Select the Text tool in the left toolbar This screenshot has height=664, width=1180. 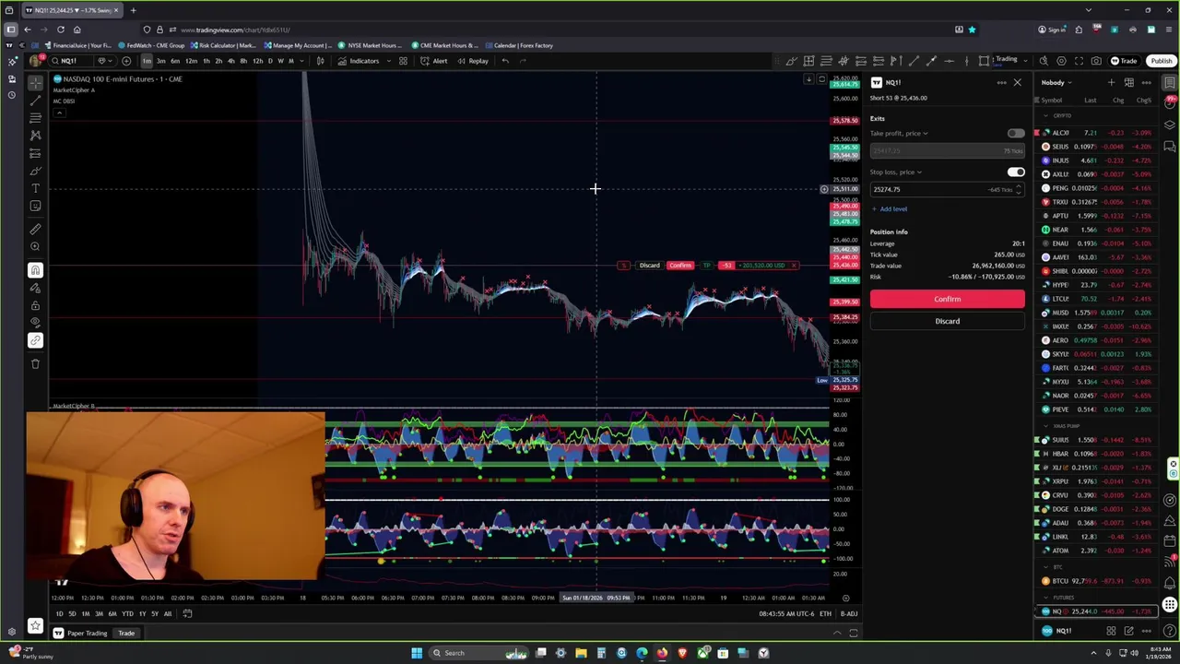pos(35,188)
